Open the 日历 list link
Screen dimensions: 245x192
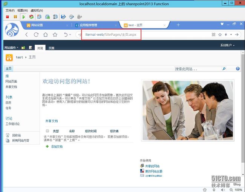point(8,103)
